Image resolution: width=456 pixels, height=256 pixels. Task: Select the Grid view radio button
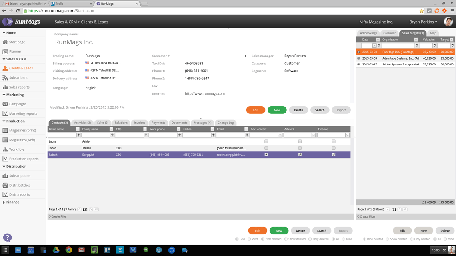(x=237, y=239)
